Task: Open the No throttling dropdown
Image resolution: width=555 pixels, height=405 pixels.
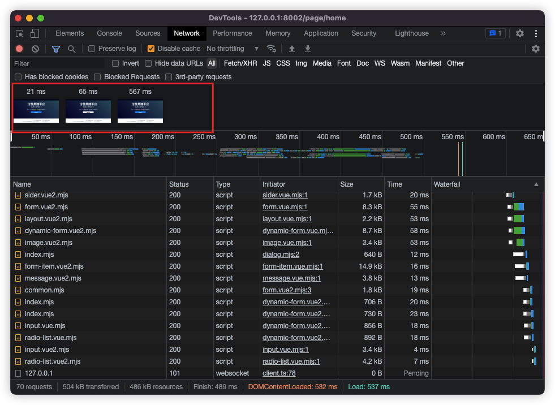Action: pyautogui.click(x=233, y=49)
